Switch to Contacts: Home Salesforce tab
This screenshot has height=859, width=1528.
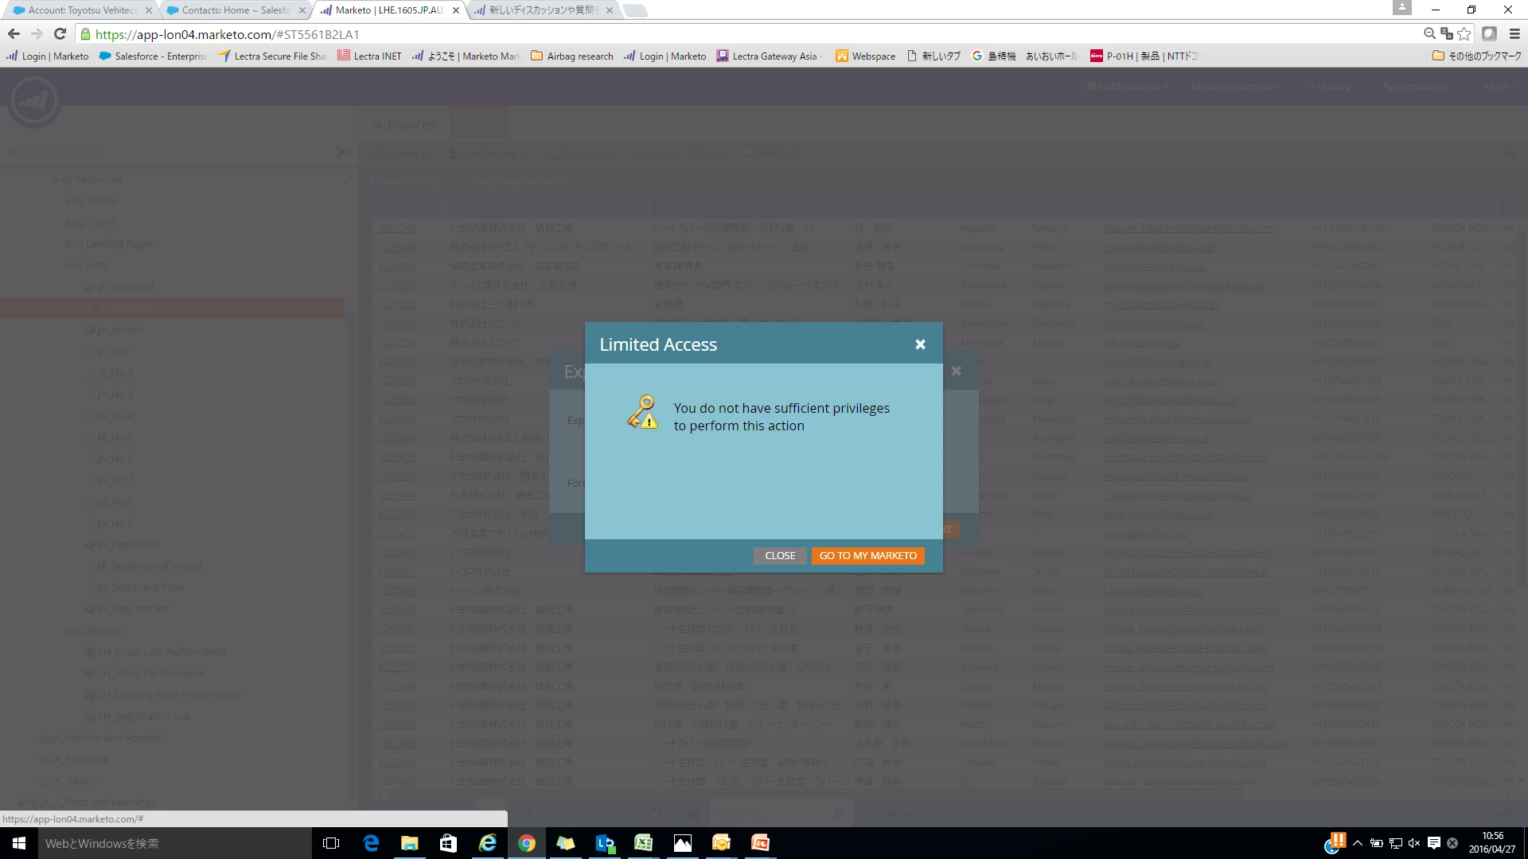(x=235, y=10)
